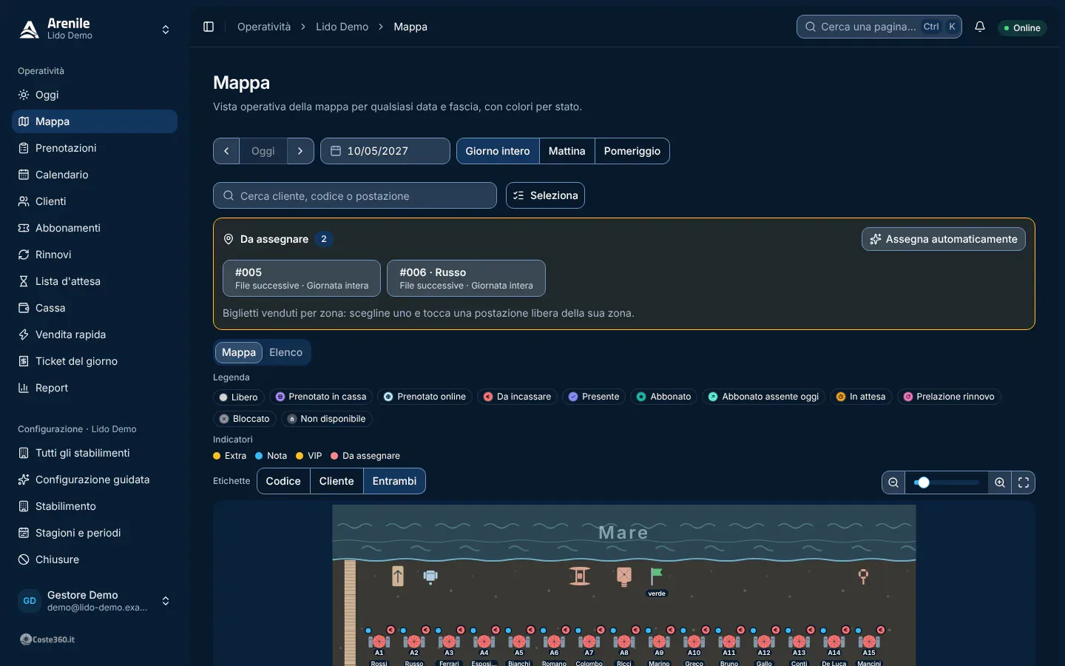Open Prenotazioni menu item
Viewport: 1065px width, 666px height.
95,148
